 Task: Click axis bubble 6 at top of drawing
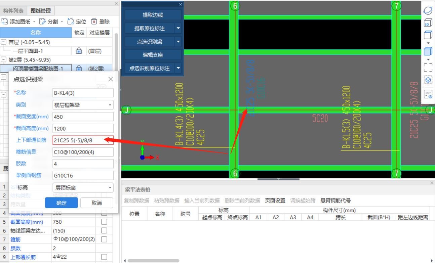pos(235,6)
